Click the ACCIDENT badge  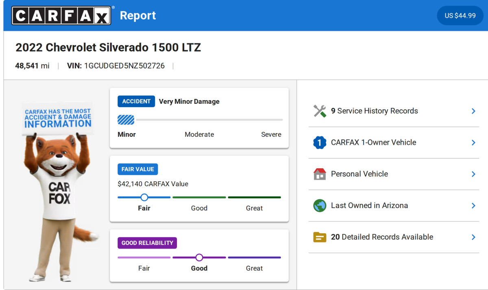click(136, 101)
